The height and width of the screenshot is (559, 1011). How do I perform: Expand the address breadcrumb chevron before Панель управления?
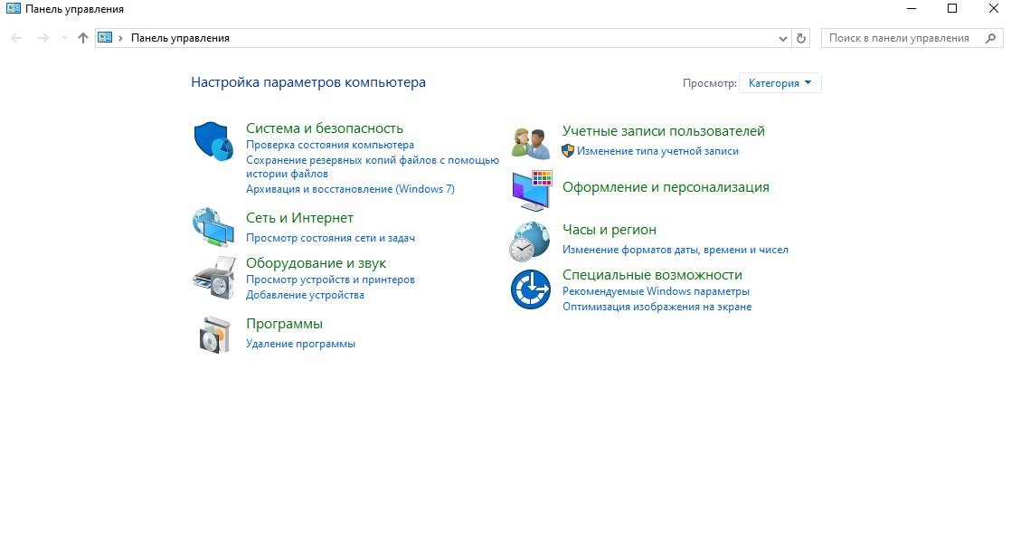[x=120, y=38]
